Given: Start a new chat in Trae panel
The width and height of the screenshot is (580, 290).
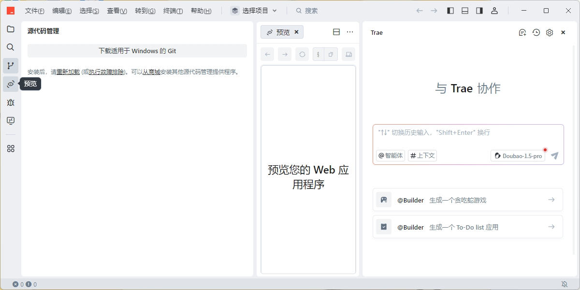Looking at the screenshot, I should [522, 32].
